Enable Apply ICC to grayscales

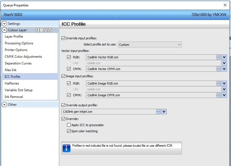click(x=69, y=125)
